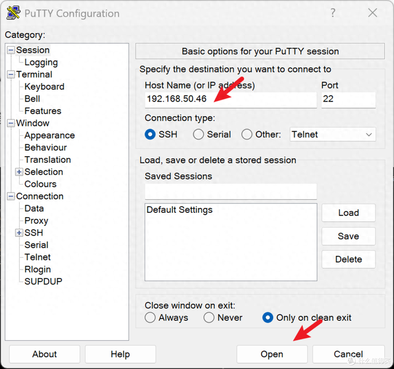The height and width of the screenshot is (369, 394).
Task: Click the Open button
Action: pyautogui.click(x=271, y=354)
